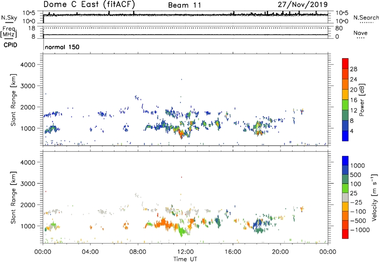Click the "-25" label on Velocity color bar

pos(356,202)
